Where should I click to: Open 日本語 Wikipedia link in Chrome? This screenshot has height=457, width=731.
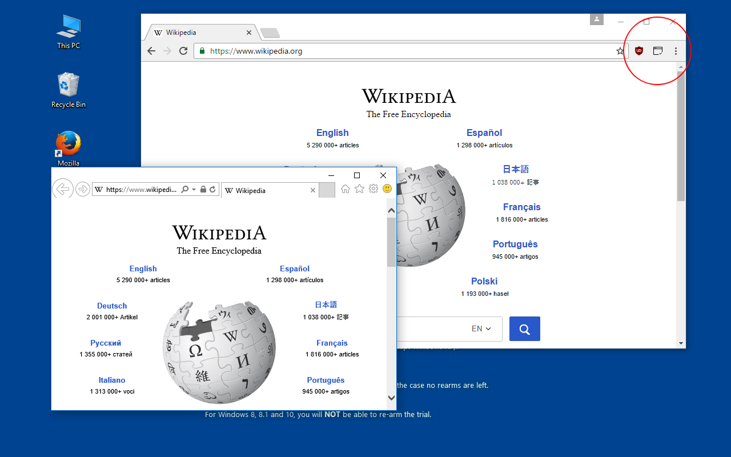pos(516,169)
